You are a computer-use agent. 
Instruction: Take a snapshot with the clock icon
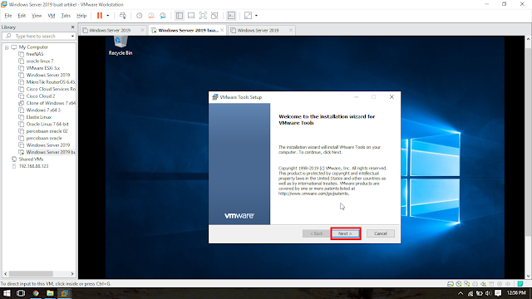click(139, 16)
